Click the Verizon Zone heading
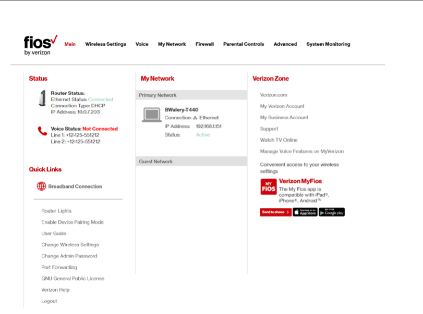Image resolution: width=423 pixels, height=314 pixels. coord(271,78)
